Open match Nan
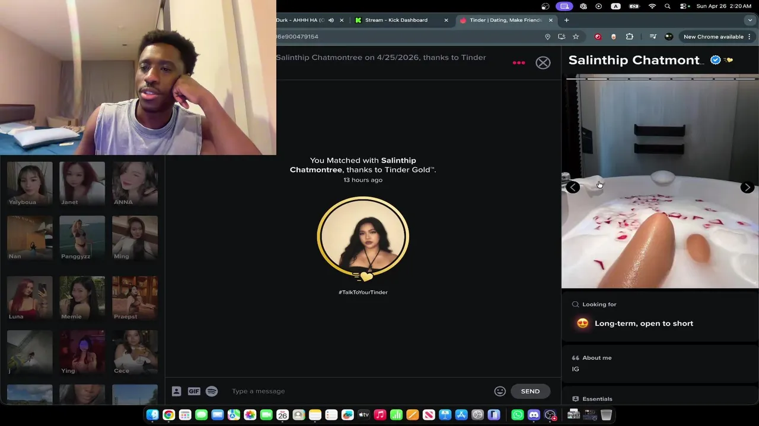 30,238
